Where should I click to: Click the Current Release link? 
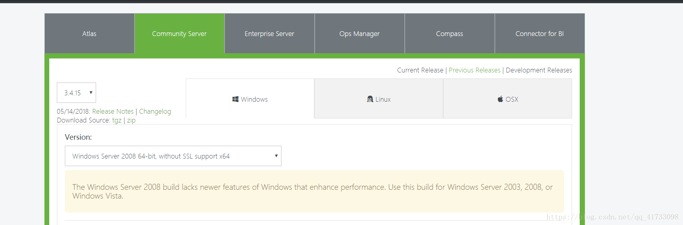click(420, 70)
